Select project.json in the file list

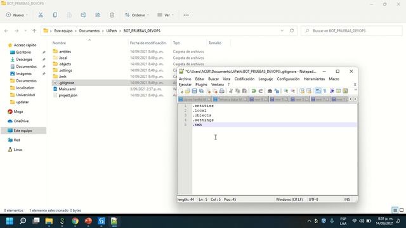pos(68,95)
